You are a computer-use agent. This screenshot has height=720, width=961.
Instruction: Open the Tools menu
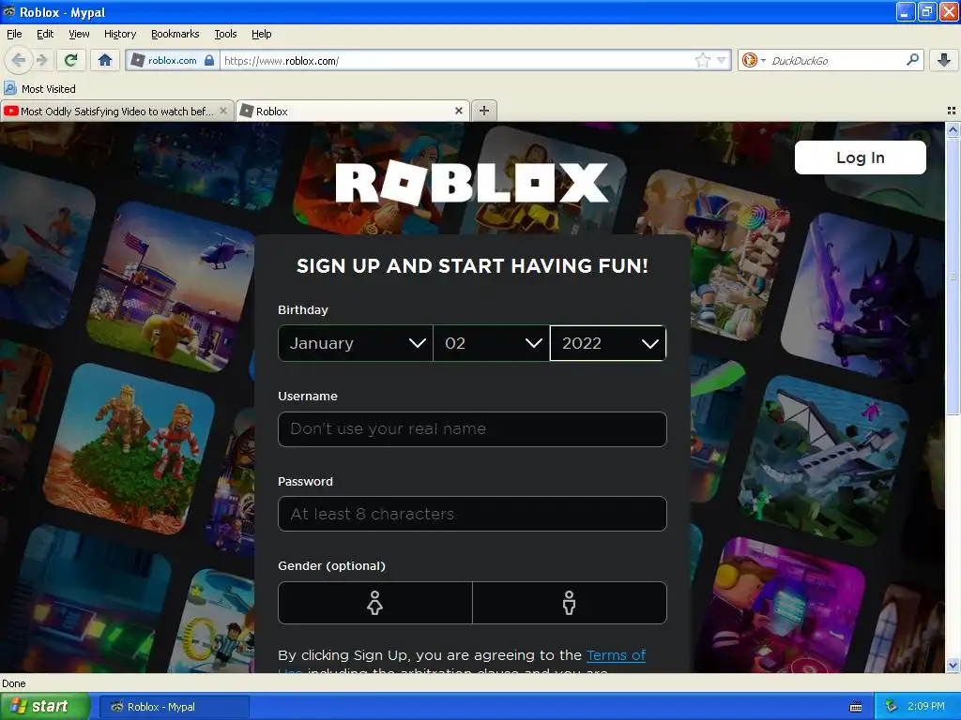[225, 34]
